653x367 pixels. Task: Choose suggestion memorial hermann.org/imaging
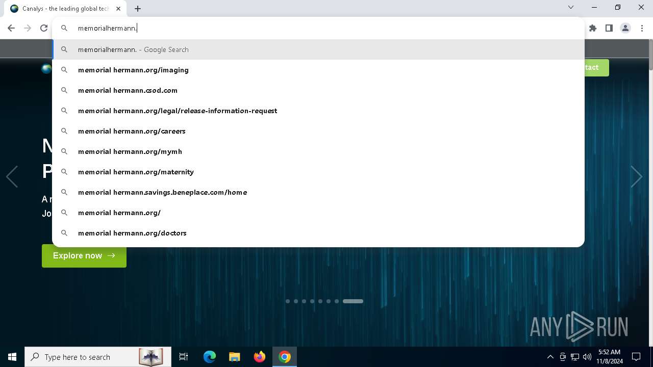[318, 70]
